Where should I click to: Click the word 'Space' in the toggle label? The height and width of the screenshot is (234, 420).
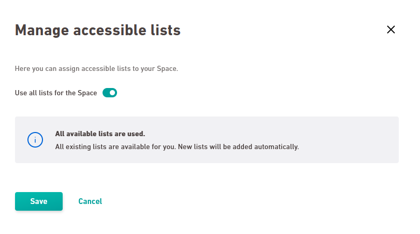pyautogui.click(x=88, y=93)
